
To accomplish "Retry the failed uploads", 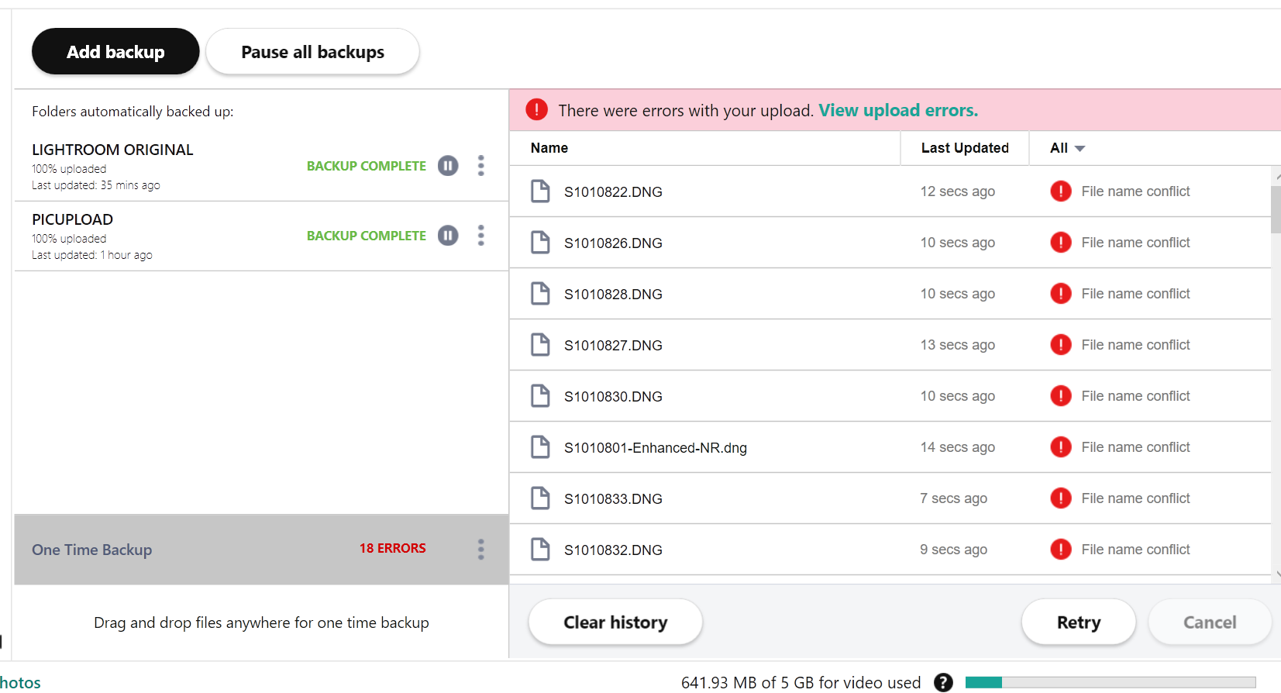I will pos(1078,622).
